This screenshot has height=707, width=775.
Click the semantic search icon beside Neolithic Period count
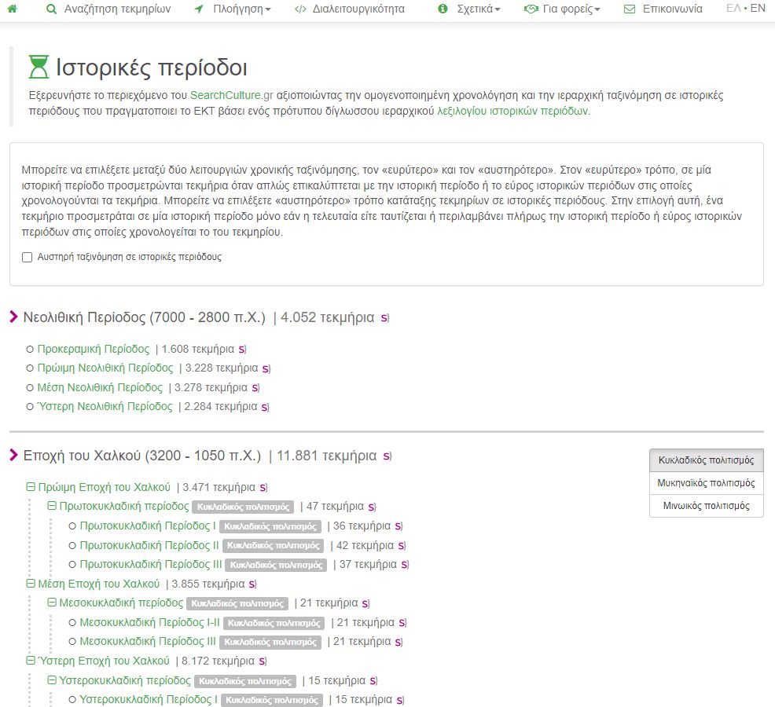click(385, 318)
